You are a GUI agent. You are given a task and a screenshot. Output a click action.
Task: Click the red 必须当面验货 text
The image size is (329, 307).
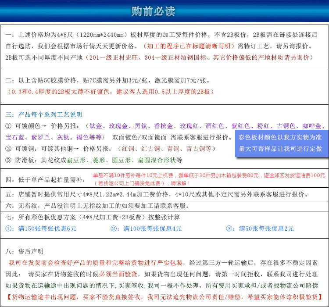click(x=118, y=274)
